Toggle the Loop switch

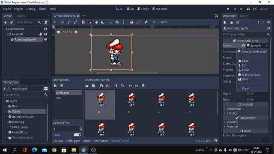pos(77,135)
